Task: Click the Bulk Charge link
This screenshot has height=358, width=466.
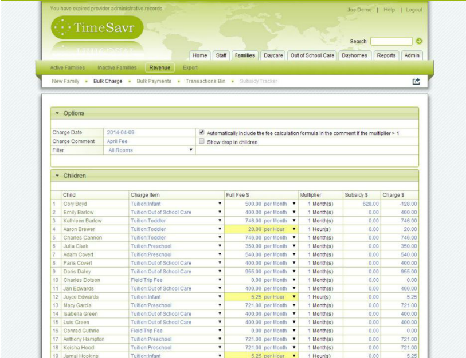Action: [x=108, y=81]
